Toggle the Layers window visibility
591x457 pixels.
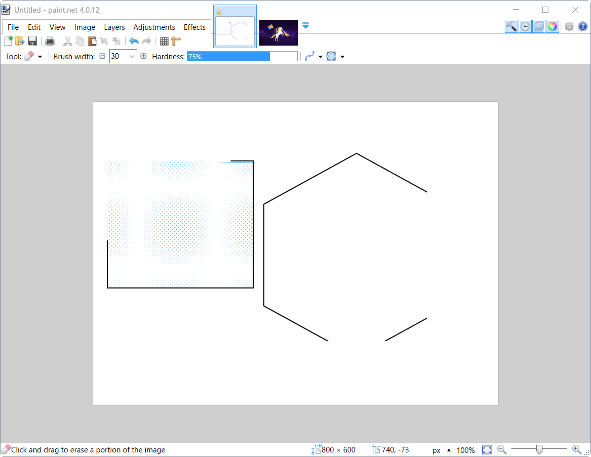pos(539,26)
